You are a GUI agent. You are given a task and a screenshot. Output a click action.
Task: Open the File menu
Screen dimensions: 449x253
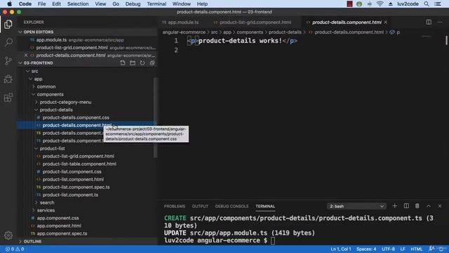[x=41, y=4]
